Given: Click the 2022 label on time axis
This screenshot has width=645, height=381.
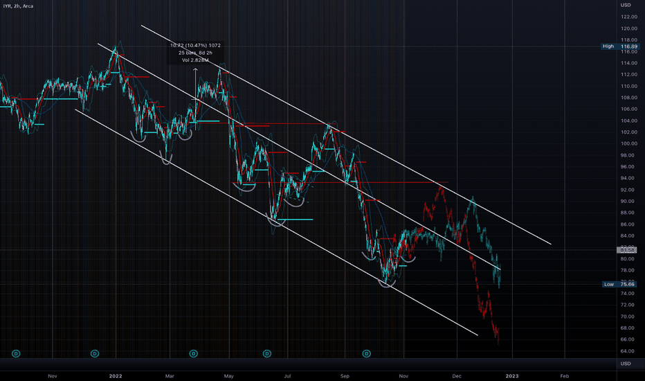Looking at the screenshot, I should click(116, 375).
